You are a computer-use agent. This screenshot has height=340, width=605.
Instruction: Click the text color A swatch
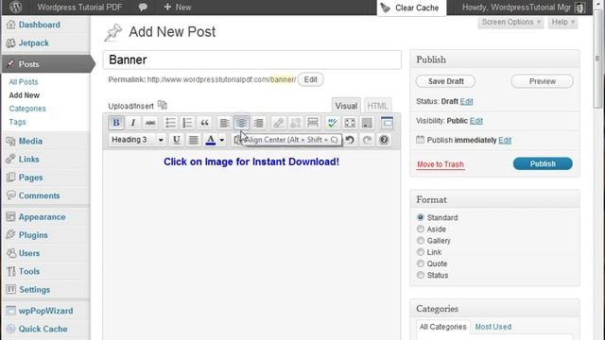pos(210,140)
